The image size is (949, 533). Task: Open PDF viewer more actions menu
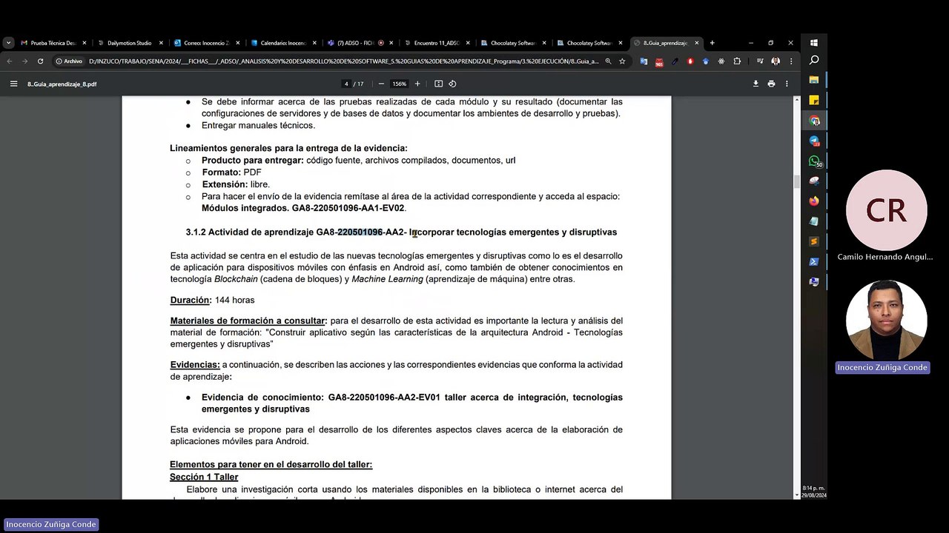[787, 84]
